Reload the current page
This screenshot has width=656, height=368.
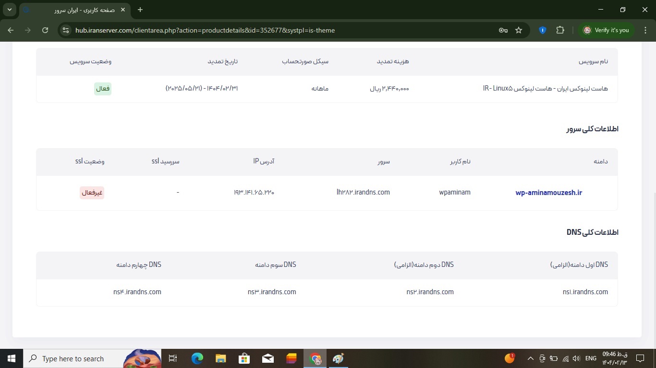pos(45,30)
